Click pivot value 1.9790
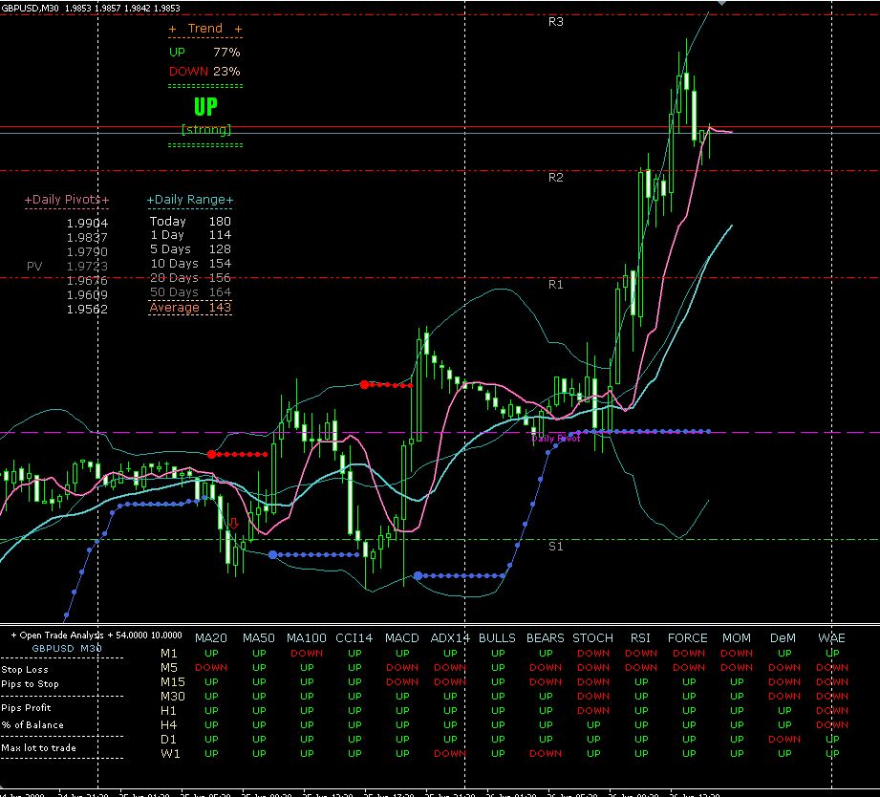Viewport: 880px width, 797px height. (87, 252)
